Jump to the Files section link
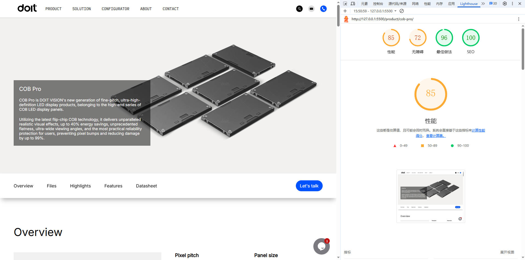The width and height of the screenshot is (525, 260). (x=51, y=186)
